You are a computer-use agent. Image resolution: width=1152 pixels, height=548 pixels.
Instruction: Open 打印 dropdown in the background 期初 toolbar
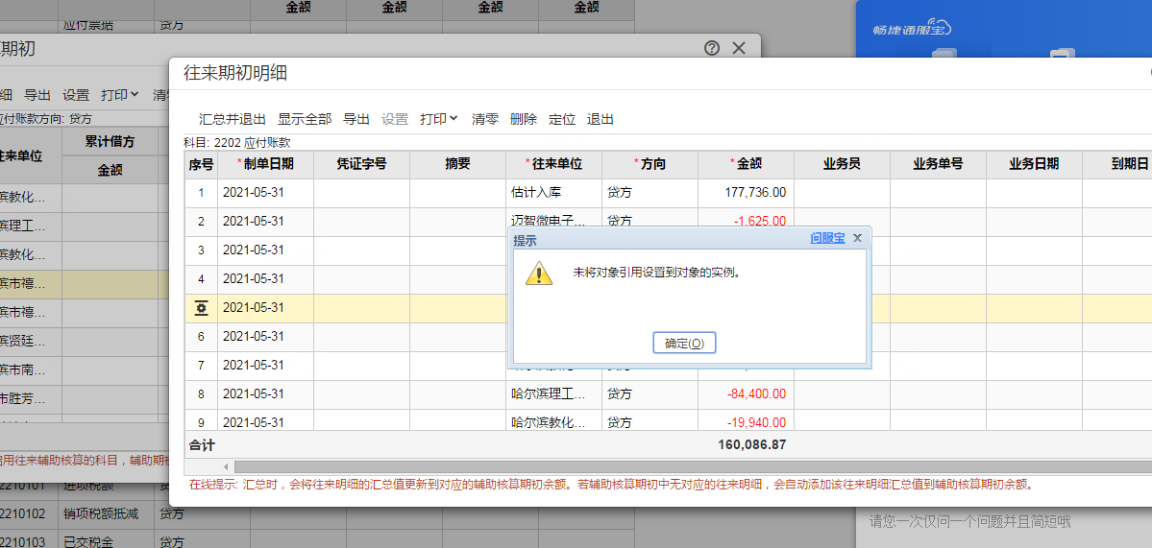click(x=120, y=95)
